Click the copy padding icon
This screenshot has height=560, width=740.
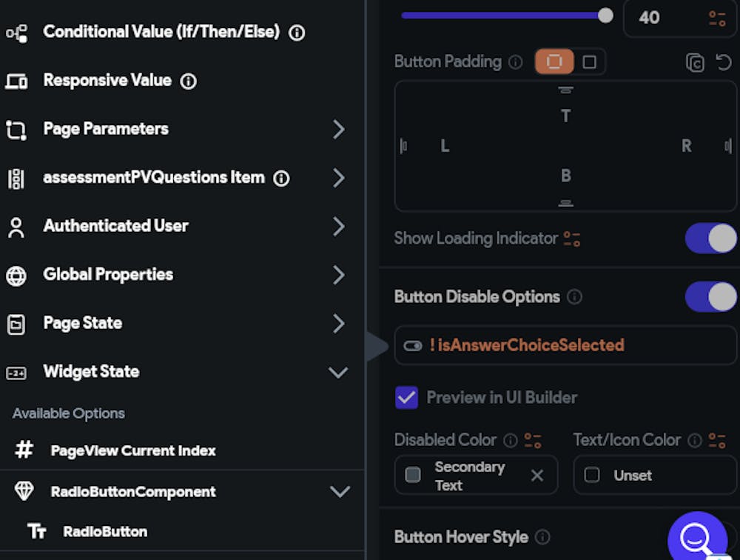pos(695,62)
